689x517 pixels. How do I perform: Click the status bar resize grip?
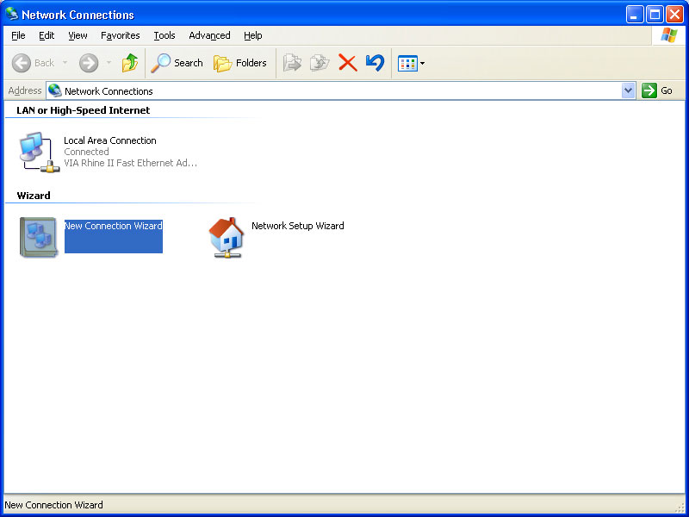pos(680,508)
